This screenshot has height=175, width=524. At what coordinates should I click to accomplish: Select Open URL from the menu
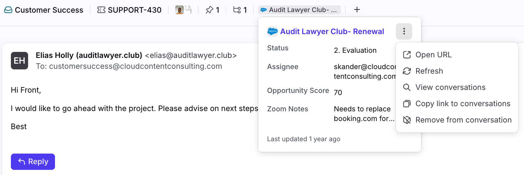pyautogui.click(x=433, y=55)
